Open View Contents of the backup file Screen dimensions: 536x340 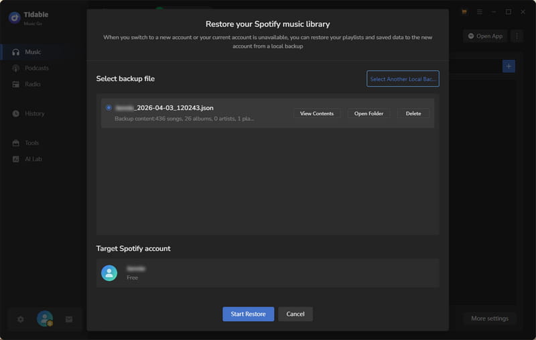[x=316, y=113]
